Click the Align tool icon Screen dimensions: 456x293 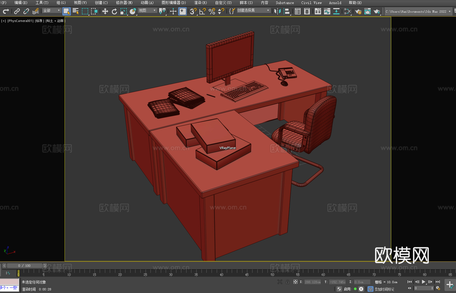click(x=287, y=11)
